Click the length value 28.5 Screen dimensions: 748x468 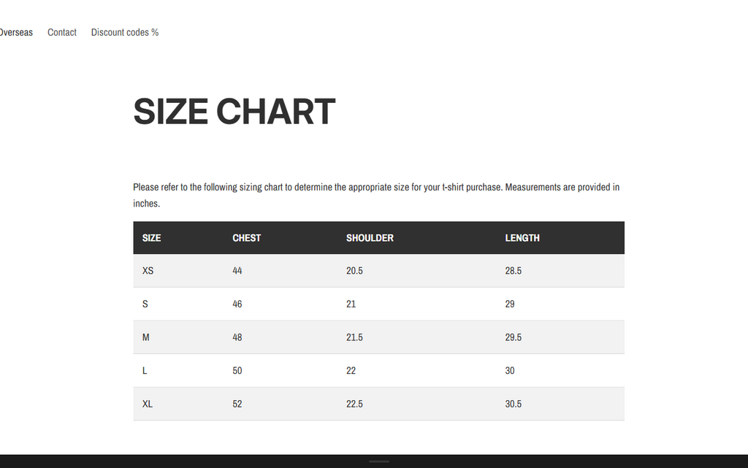click(x=514, y=271)
